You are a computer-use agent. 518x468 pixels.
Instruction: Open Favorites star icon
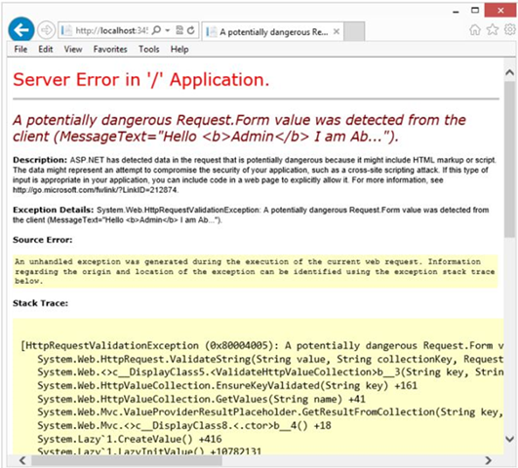click(x=493, y=29)
